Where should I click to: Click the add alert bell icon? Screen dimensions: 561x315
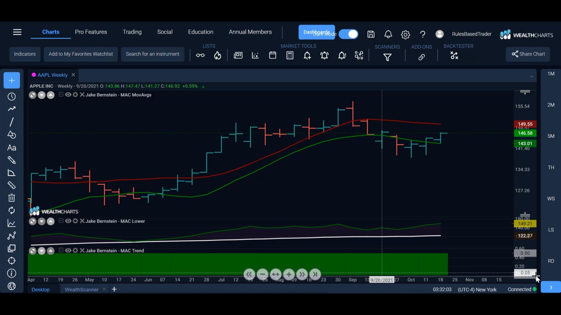coord(307,55)
